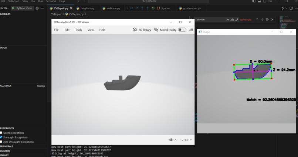Open dropdown next to editor run button
Screen dimensions: 298x157
pyautogui.click(x=286, y=8)
